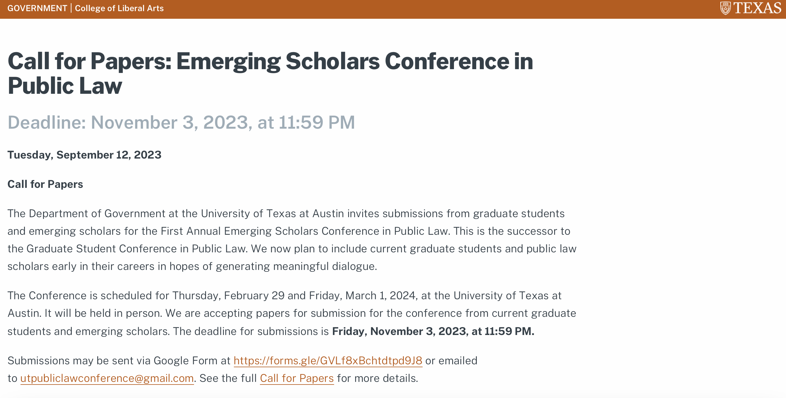Click the words or emailed after link

click(451, 360)
